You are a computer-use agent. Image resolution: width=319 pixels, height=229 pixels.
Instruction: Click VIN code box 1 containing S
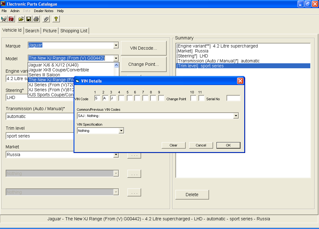point(98,98)
